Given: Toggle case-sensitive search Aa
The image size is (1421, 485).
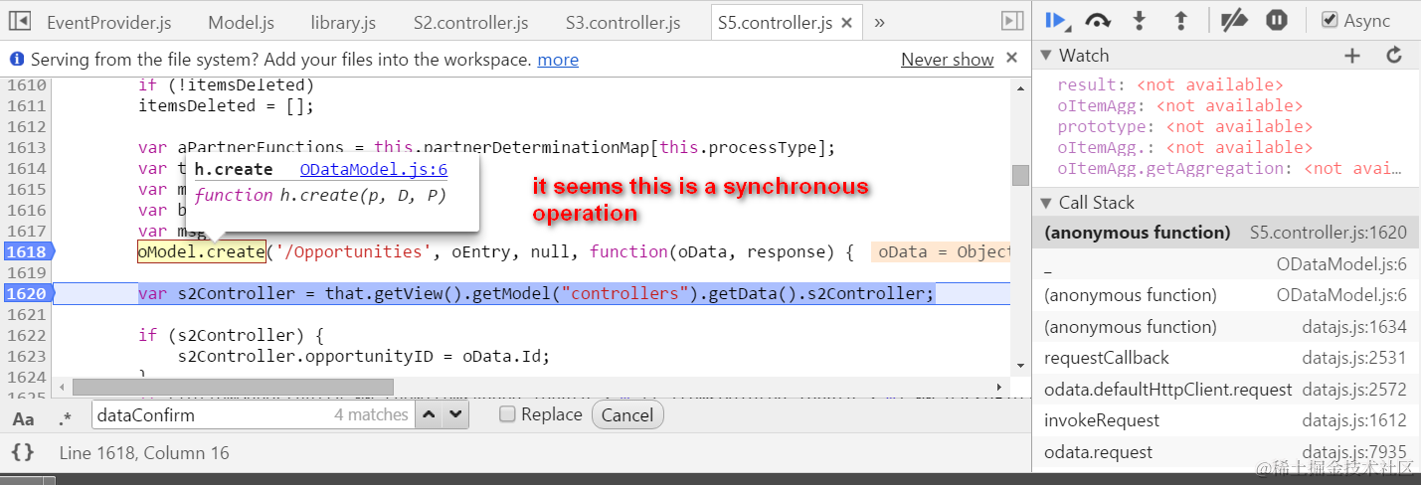Looking at the screenshot, I should (23, 417).
